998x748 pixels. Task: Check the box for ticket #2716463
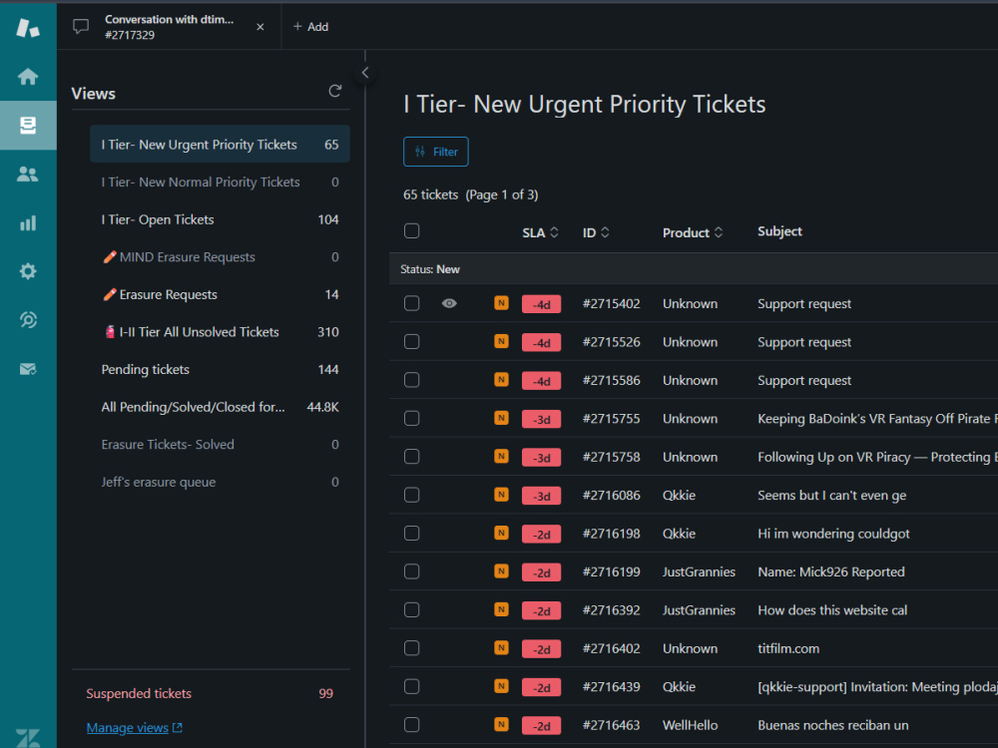tap(412, 724)
